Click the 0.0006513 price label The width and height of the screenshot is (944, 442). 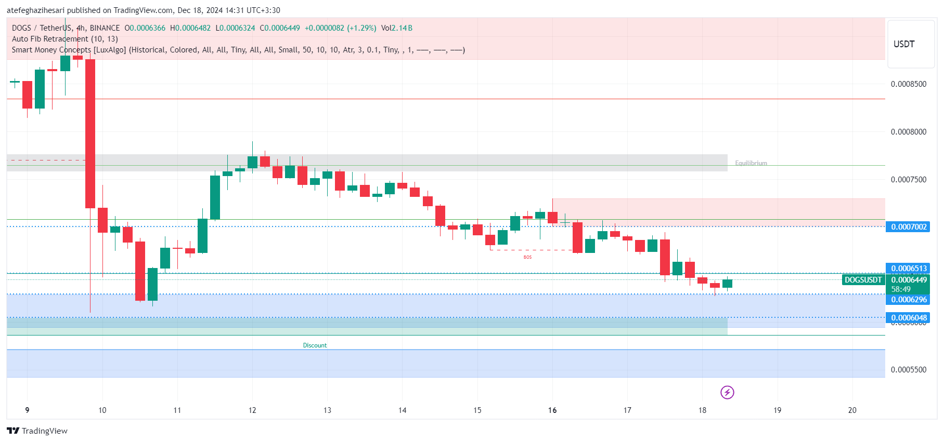coord(909,269)
